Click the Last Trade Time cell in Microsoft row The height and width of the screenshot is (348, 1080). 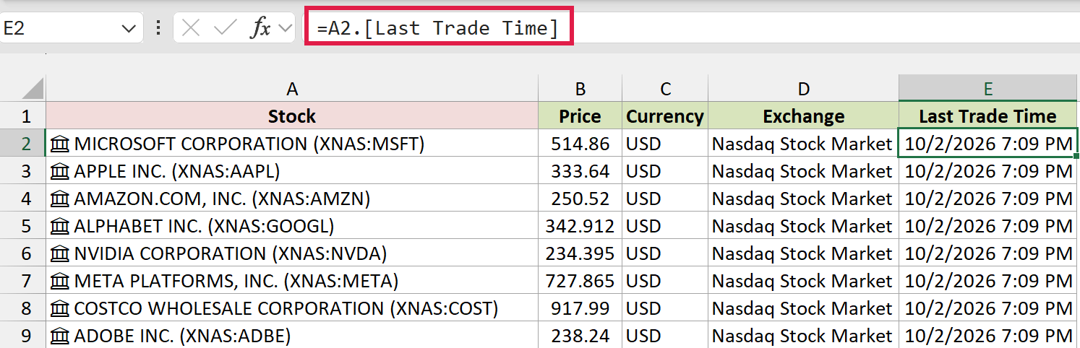click(x=988, y=144)
